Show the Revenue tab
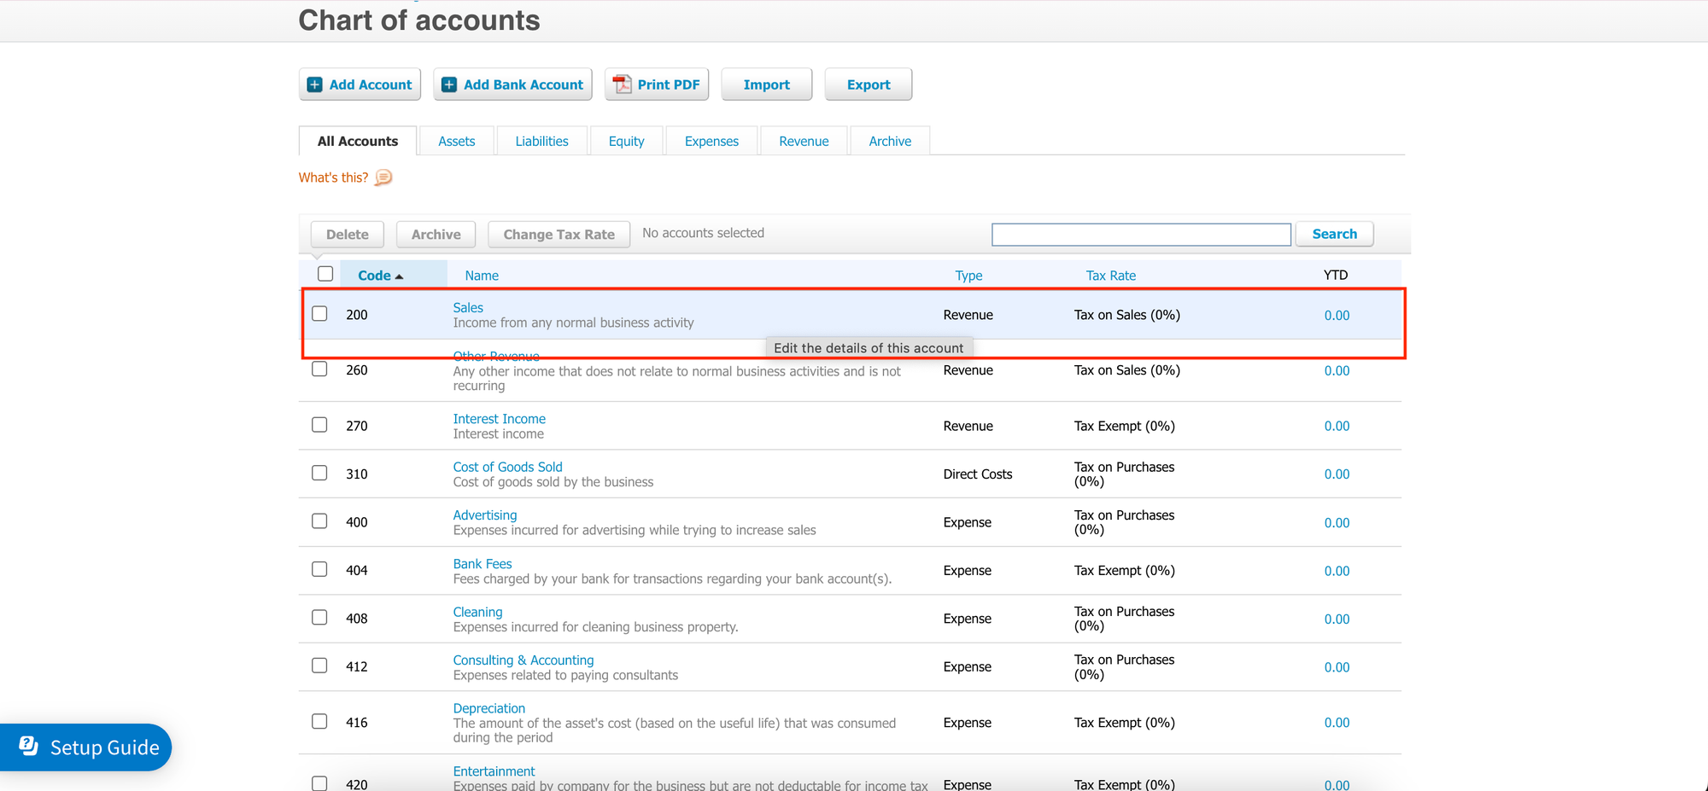This screenshot has width=1708, height=791. [x=804, y=141]
